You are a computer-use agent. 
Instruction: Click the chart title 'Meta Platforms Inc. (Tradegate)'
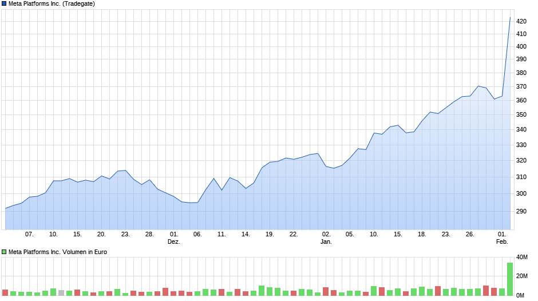pos(52,4)
